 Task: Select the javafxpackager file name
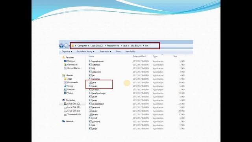point(99,93)
